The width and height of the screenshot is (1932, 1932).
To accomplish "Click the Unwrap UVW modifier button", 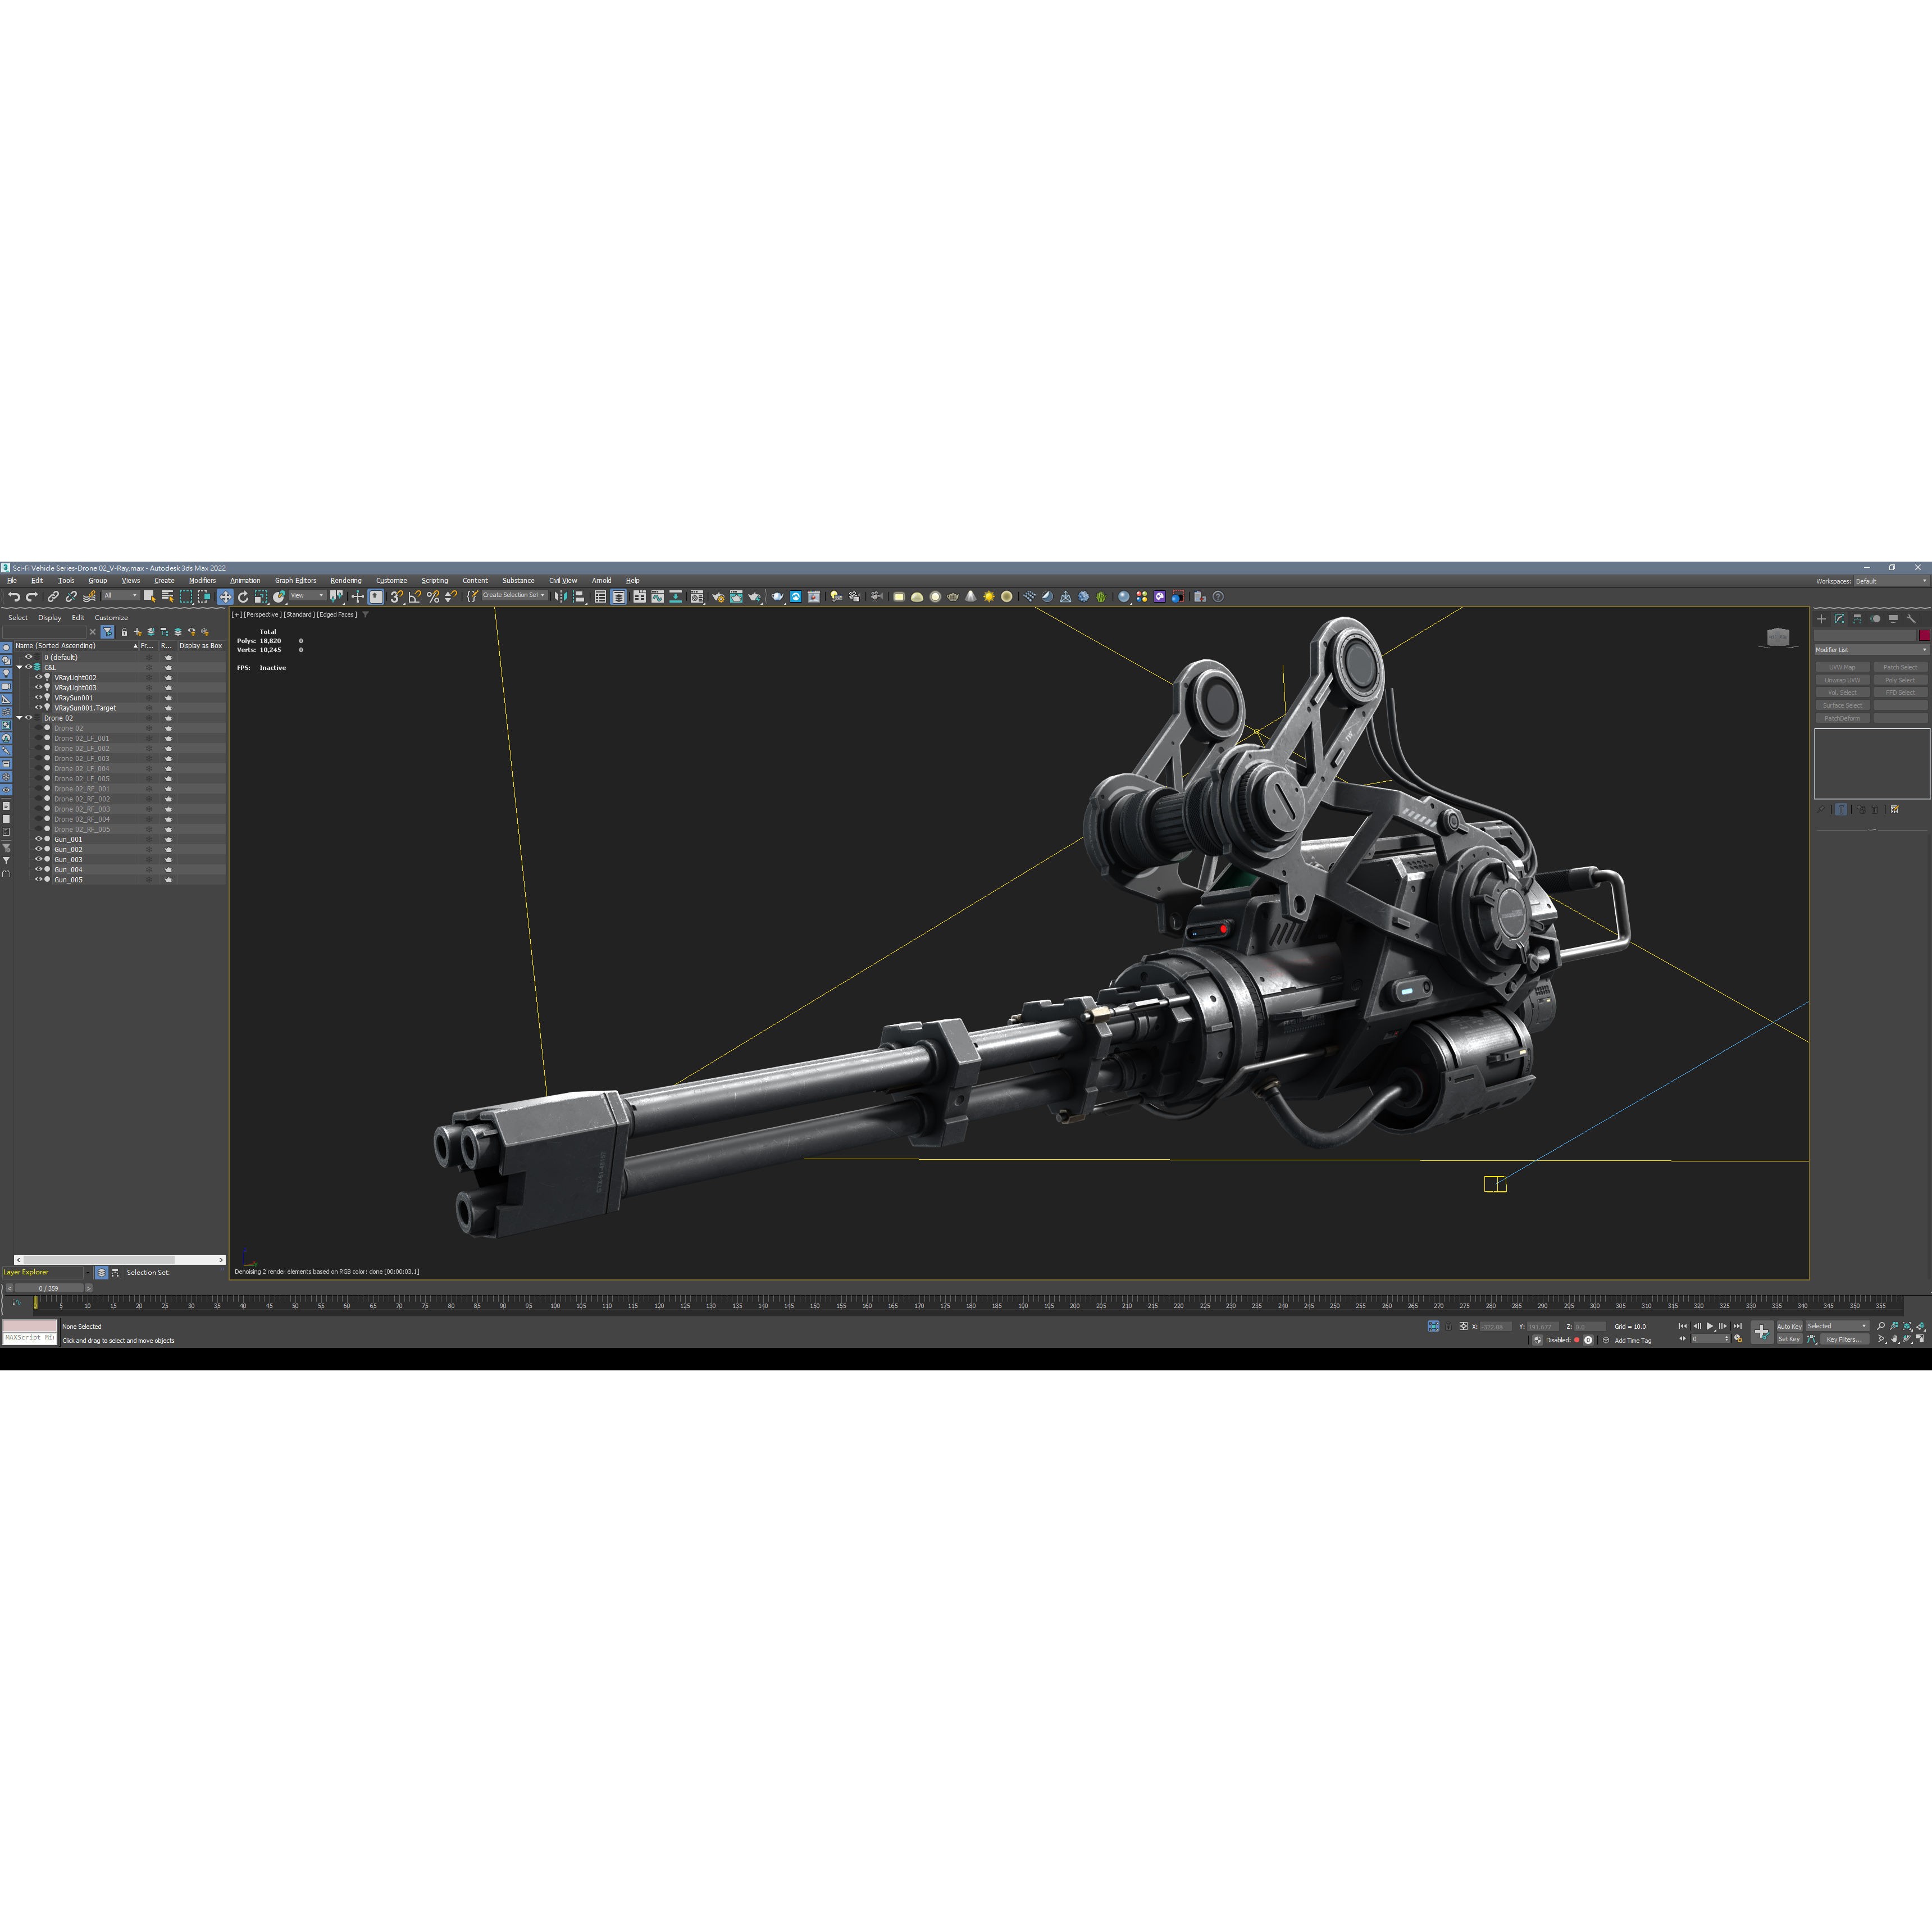I will [x=1842, y=680].
